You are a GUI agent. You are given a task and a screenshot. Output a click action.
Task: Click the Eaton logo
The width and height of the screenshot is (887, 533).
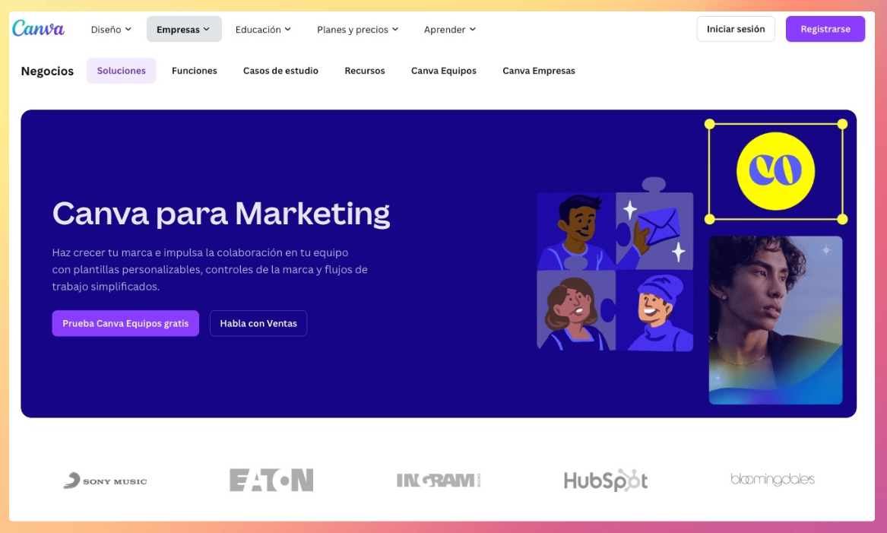point(271,480)
